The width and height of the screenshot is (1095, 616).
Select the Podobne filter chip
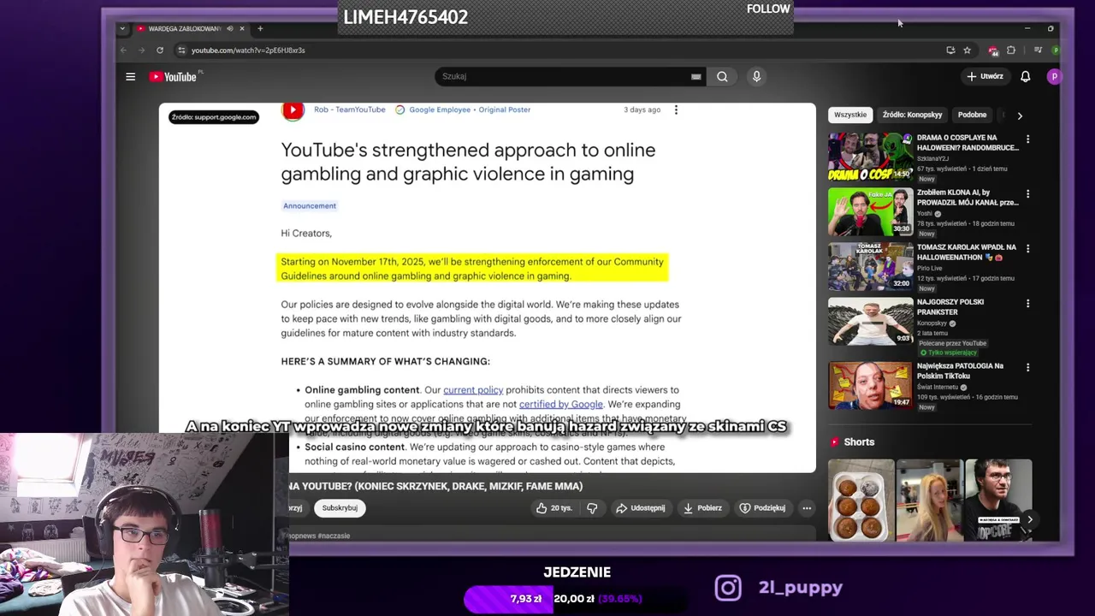[972, 115]
